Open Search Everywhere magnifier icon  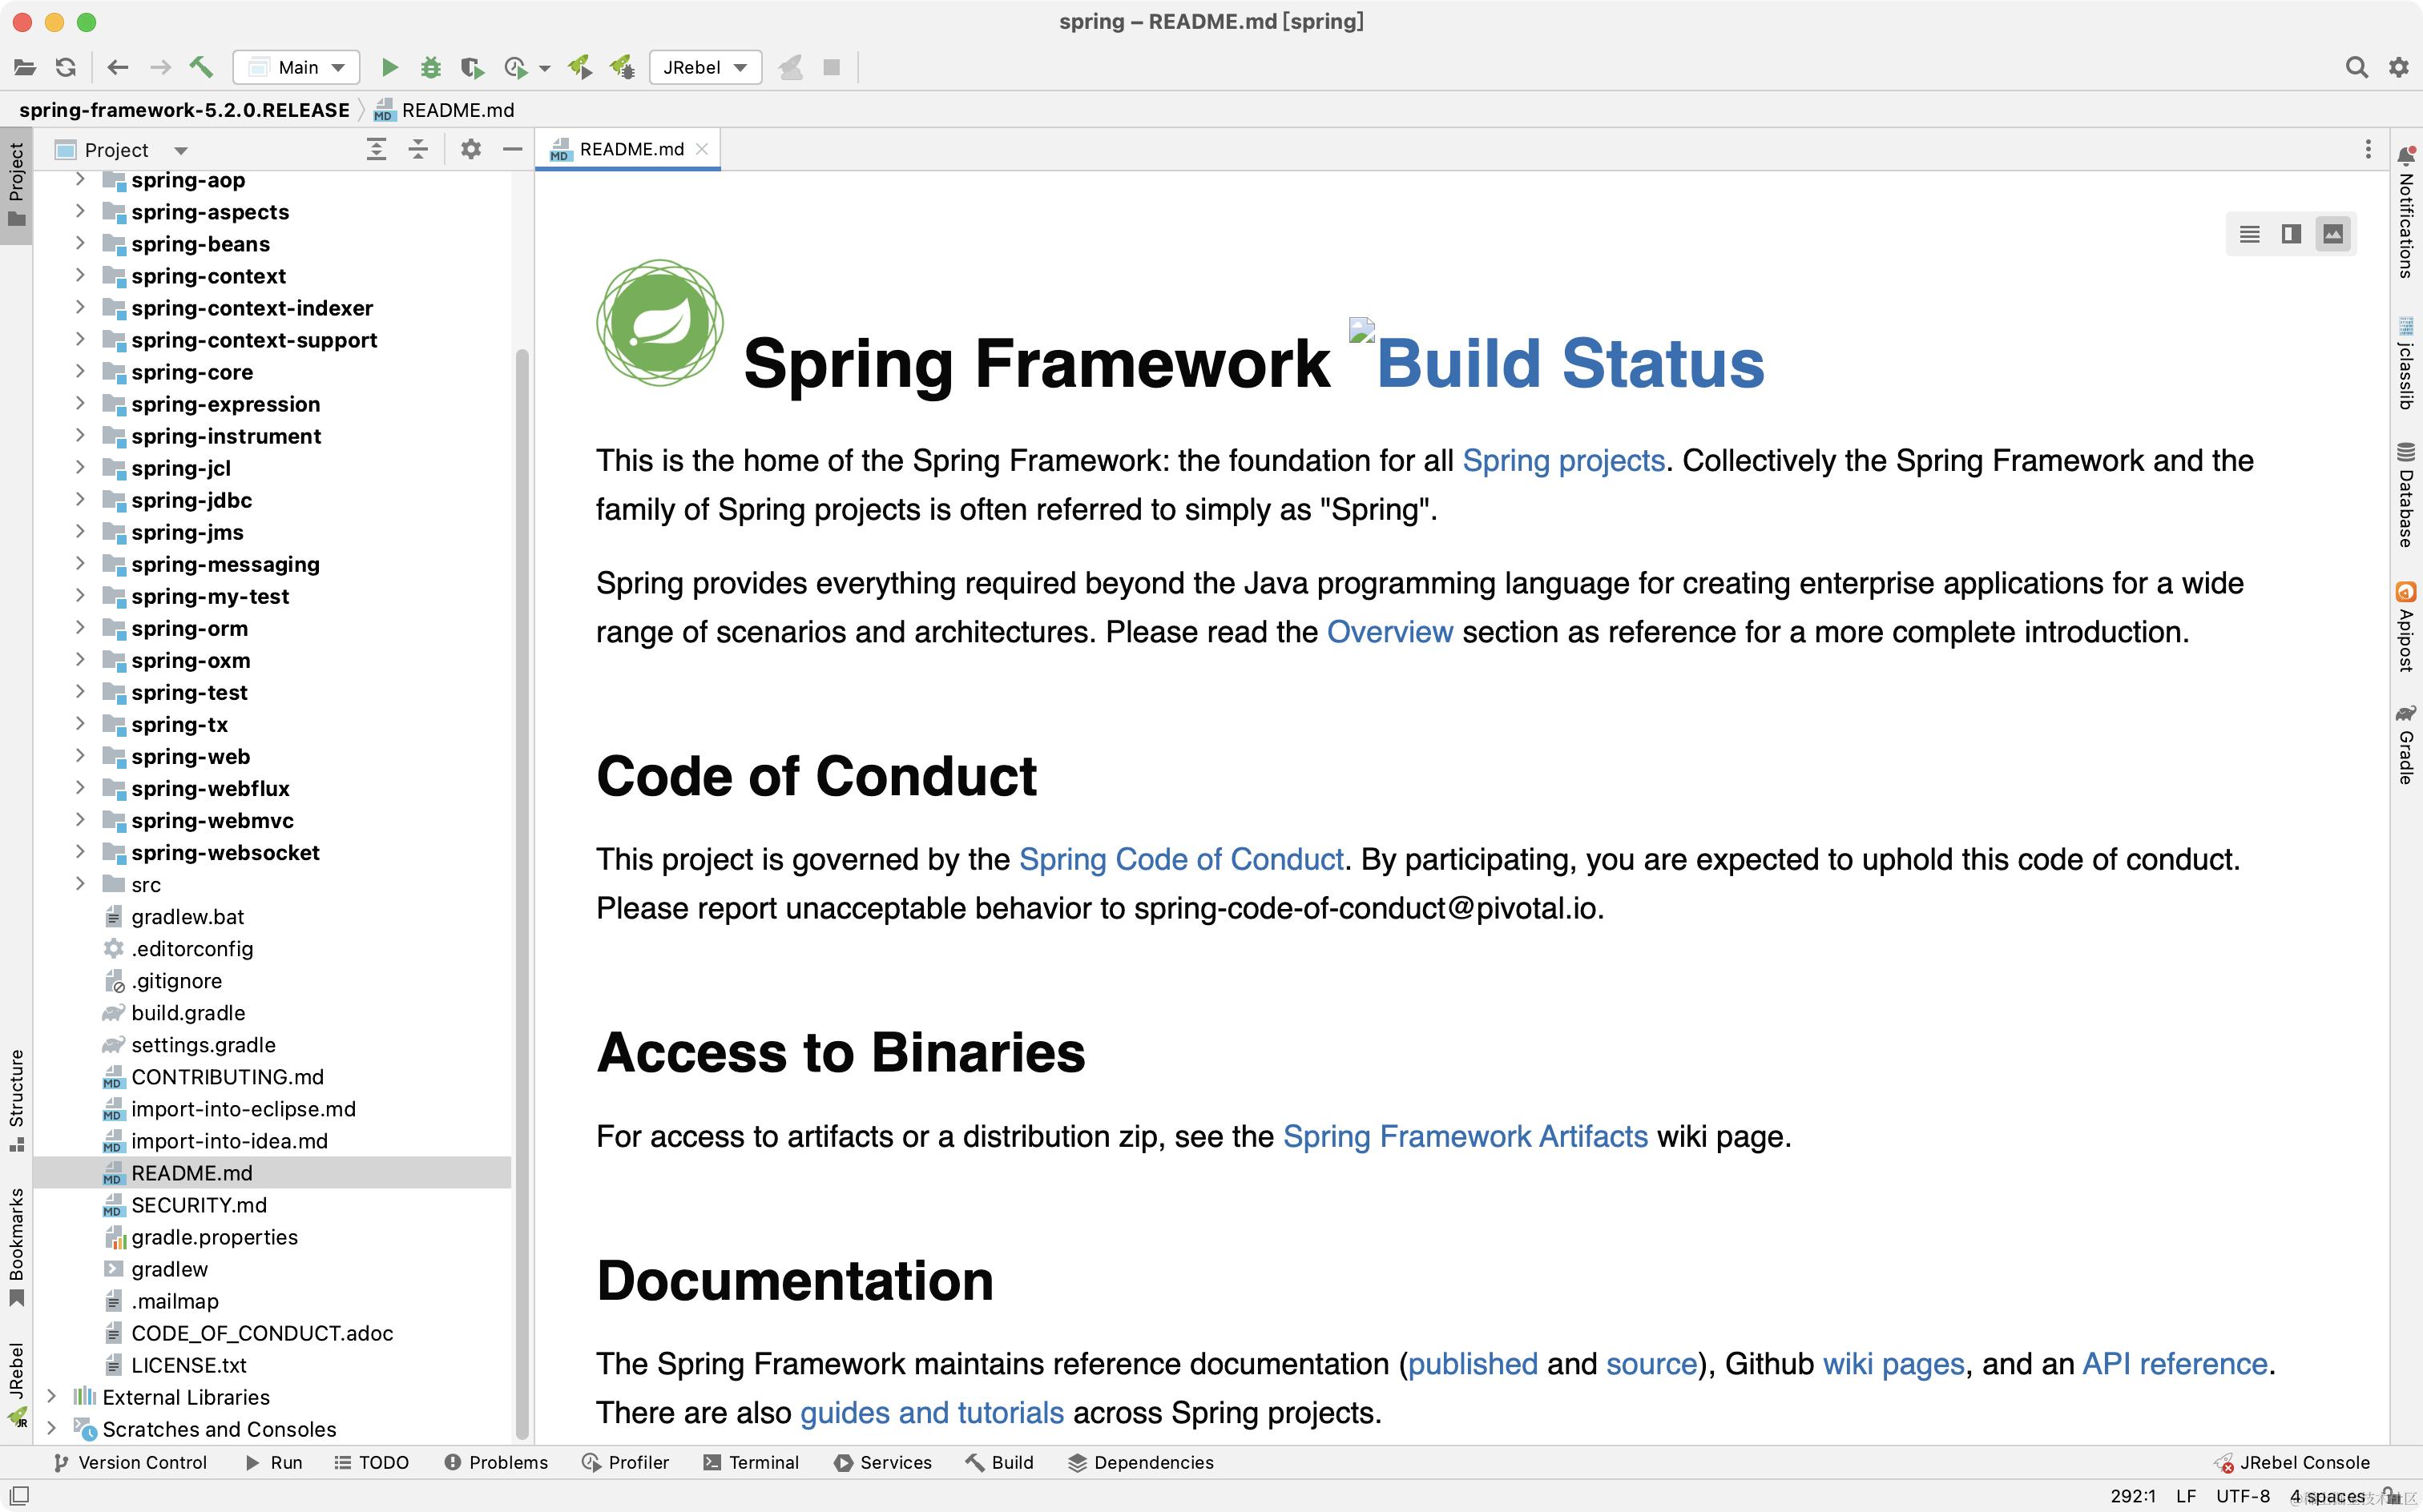pos(2356,67)
